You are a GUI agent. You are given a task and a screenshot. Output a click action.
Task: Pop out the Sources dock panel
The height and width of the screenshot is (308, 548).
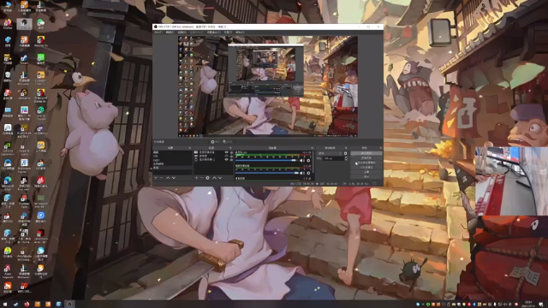click(x=230, y=148)
